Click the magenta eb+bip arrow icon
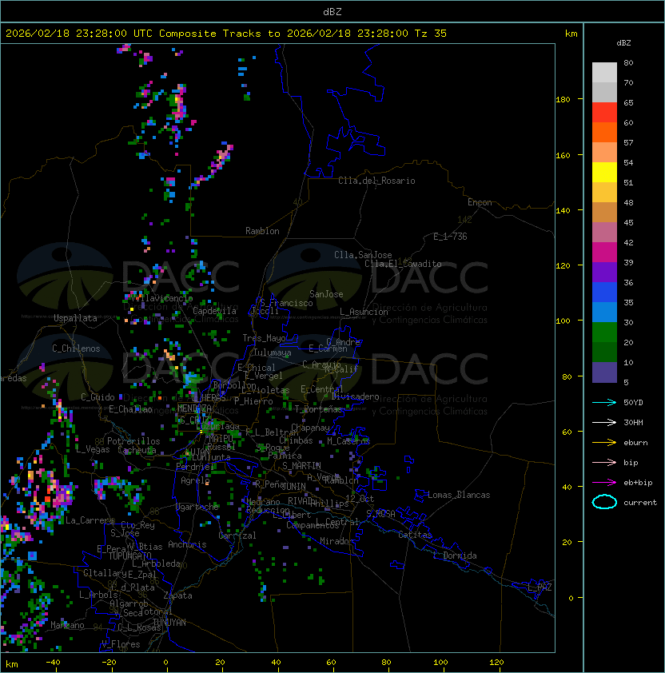Viewport: 665px width, 673px height. 604,483
